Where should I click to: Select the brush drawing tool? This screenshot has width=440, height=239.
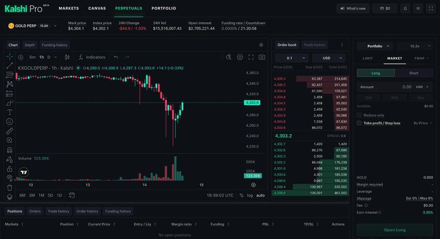tap(10, 103)
